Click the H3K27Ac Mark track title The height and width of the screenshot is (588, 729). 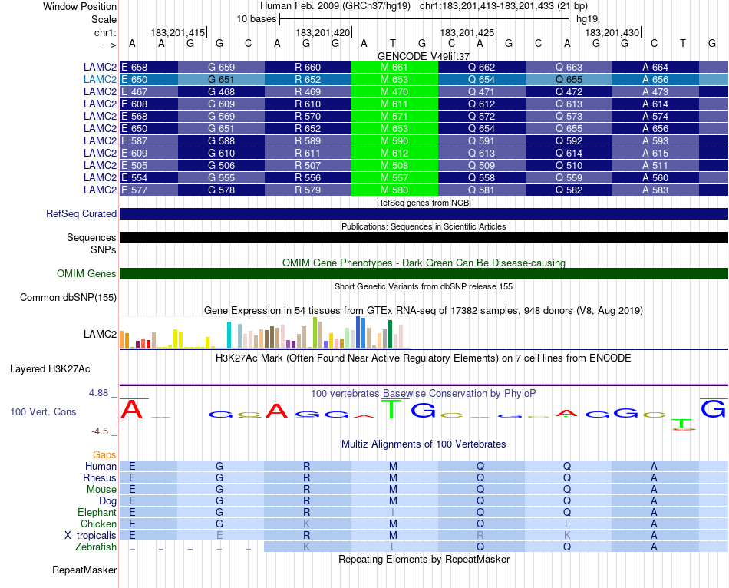coord(424,358)
